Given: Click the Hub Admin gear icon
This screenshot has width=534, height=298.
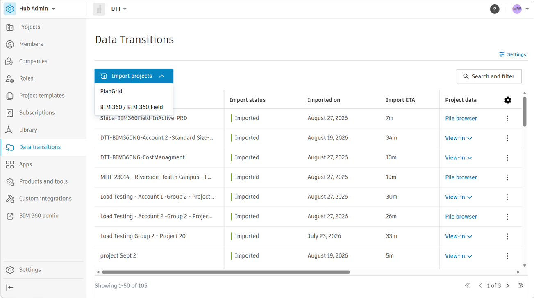Looking at the screenshot, I should 10,9.
